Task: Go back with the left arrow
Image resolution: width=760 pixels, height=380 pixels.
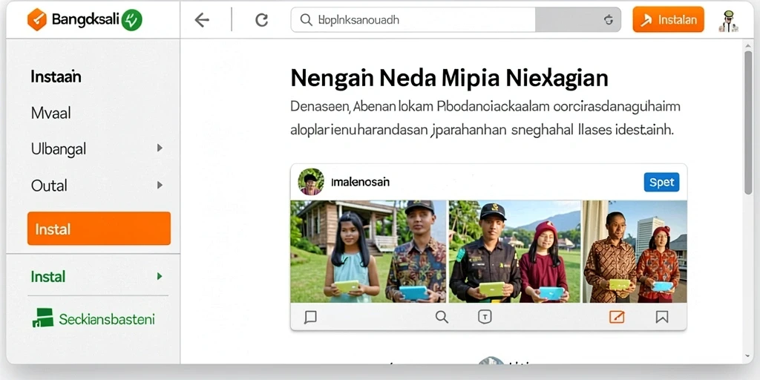Action: pos(202,20)
